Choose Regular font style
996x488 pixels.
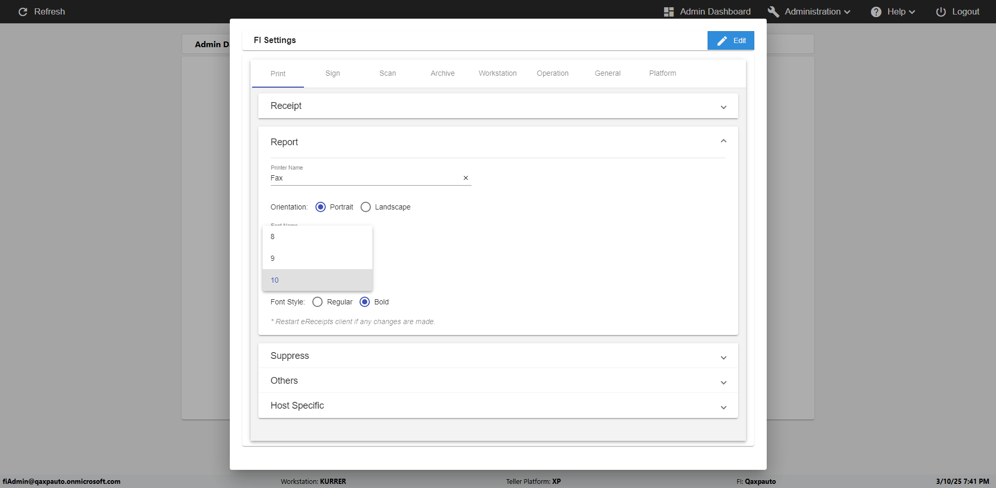pos(317,302)
